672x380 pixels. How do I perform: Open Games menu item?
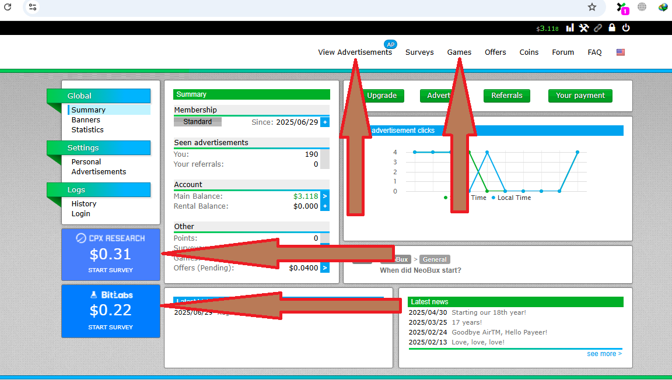[x=459, y=52]
